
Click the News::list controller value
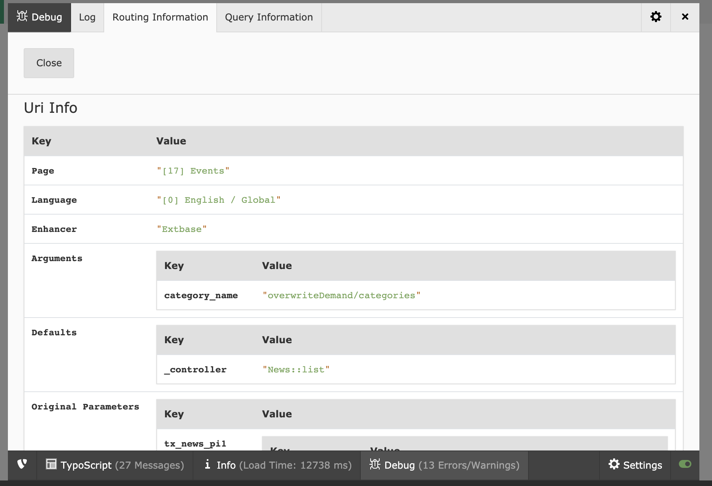(x=296, y=369)
